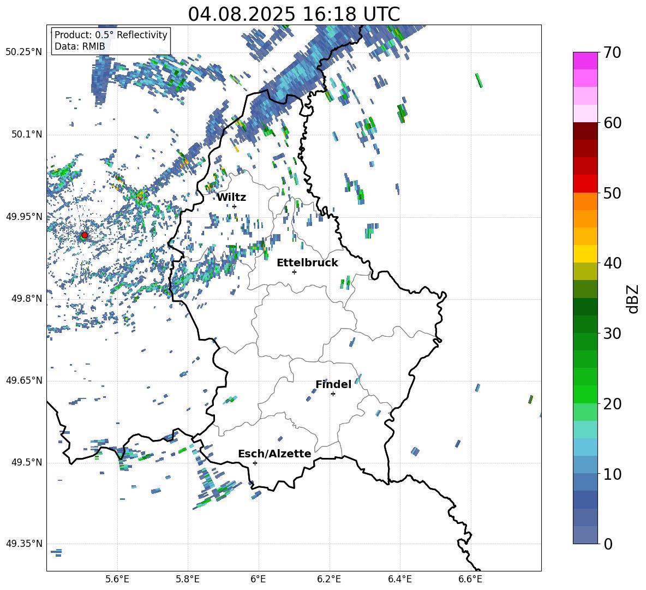Click the colorbar tick label 40
Viewport: 646px width, 590px height.
pyautogui.click(x=612, y=263)
